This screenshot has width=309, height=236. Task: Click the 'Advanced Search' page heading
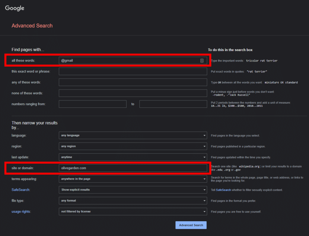pos(32,26)
